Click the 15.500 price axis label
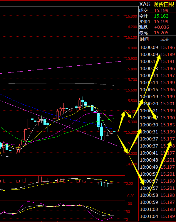Viewport: 176px width, 222px height. click(131, 101)
